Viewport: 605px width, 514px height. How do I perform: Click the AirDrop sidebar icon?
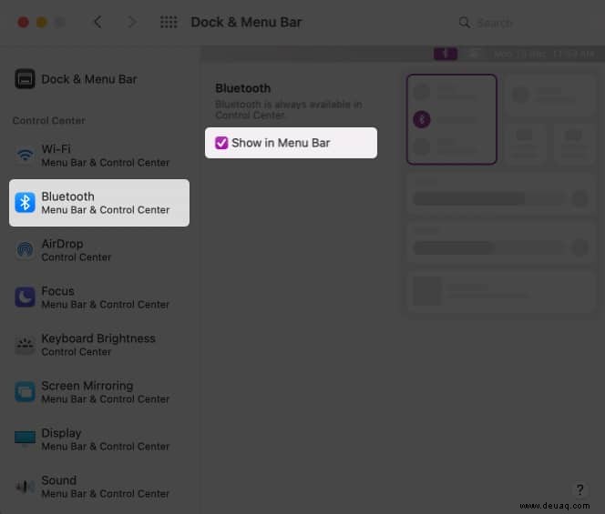(26, 249)
